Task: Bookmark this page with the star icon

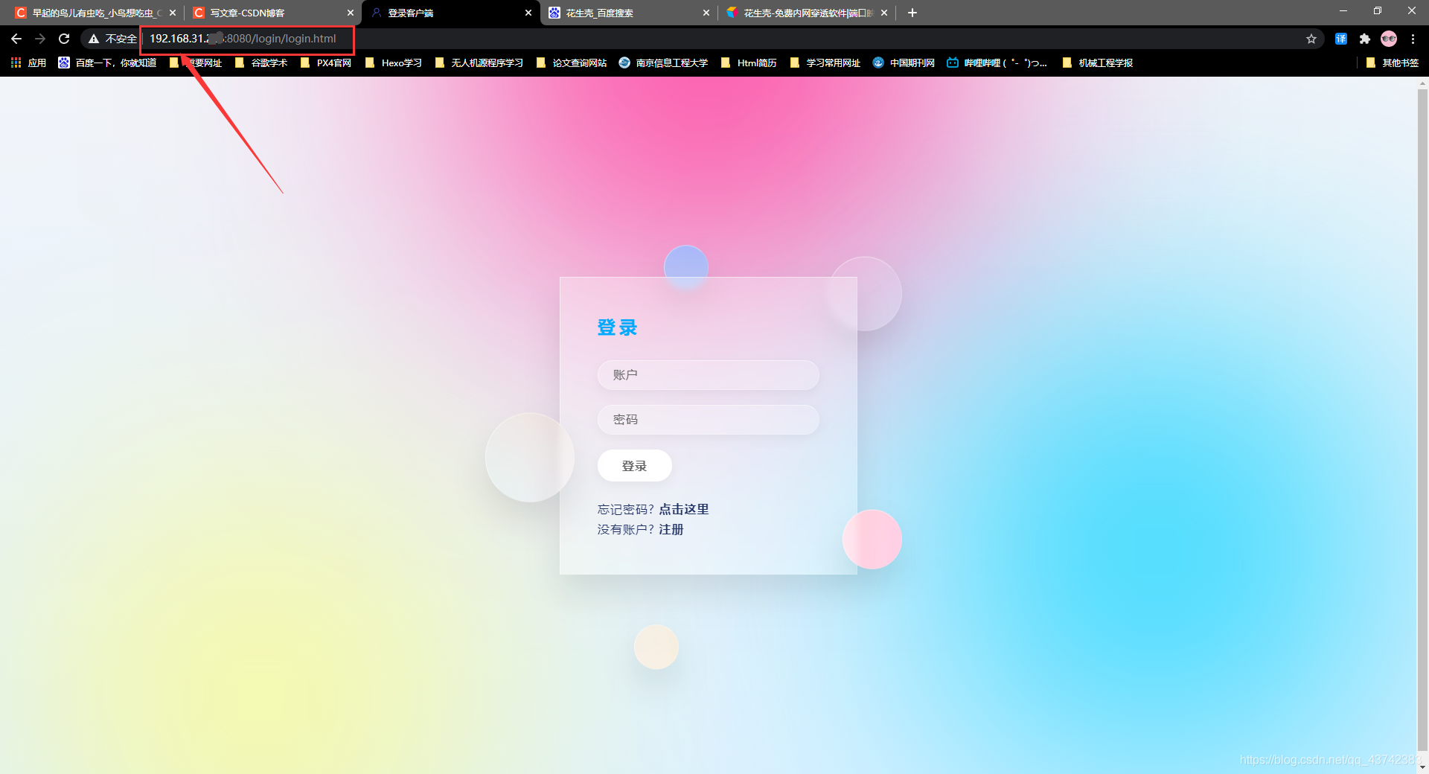Action: click(x=1311, y=39)
